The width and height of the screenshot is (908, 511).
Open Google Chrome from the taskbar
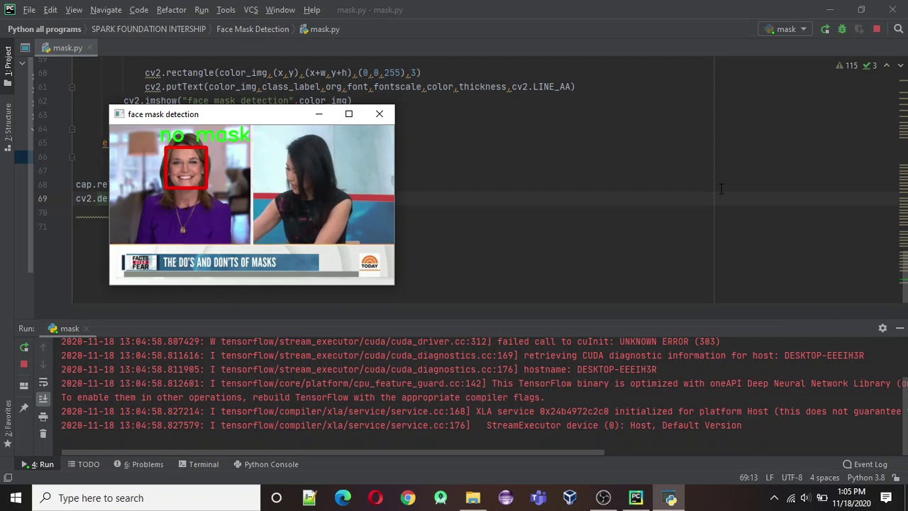(408, 498)
